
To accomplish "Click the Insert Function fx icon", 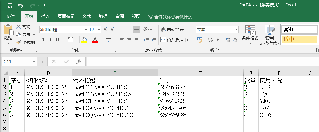I will (79, 62).
